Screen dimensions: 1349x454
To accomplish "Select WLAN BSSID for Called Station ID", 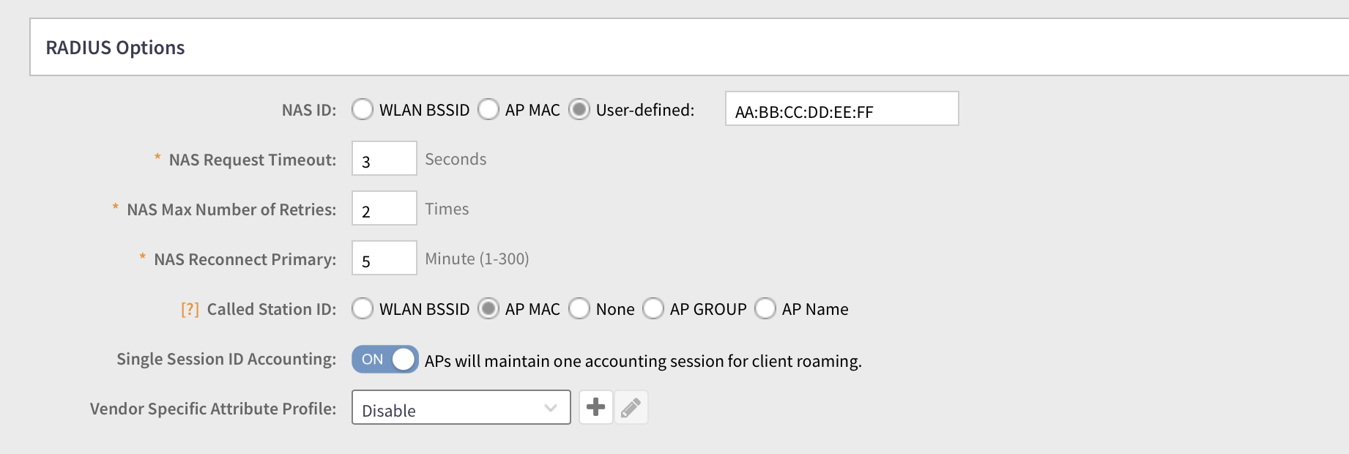I will click(363, 309).
